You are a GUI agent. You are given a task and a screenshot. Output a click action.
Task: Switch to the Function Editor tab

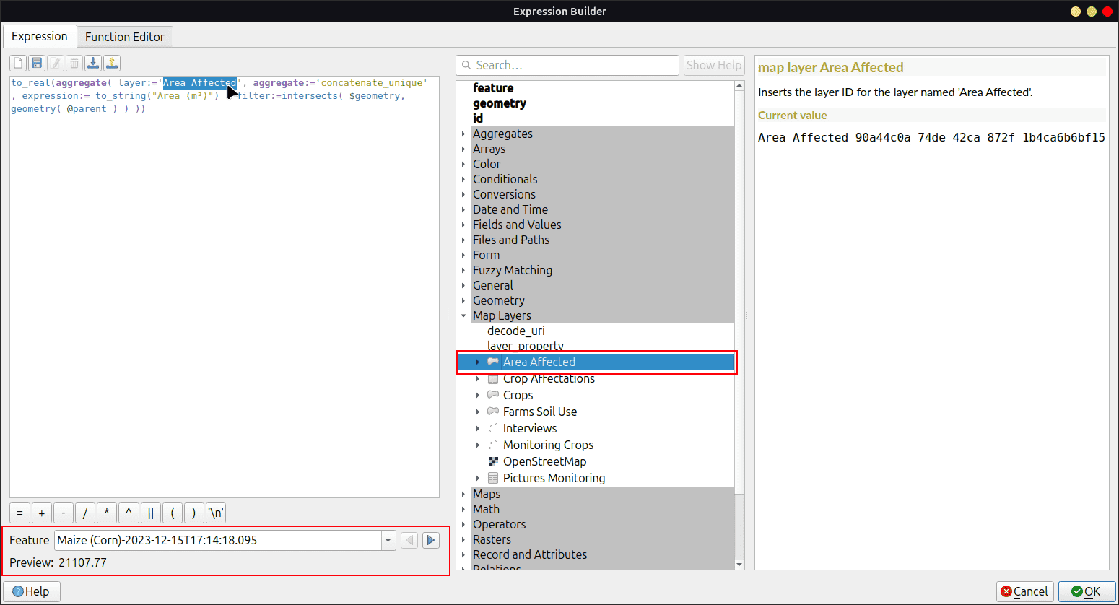click(125, 37)
